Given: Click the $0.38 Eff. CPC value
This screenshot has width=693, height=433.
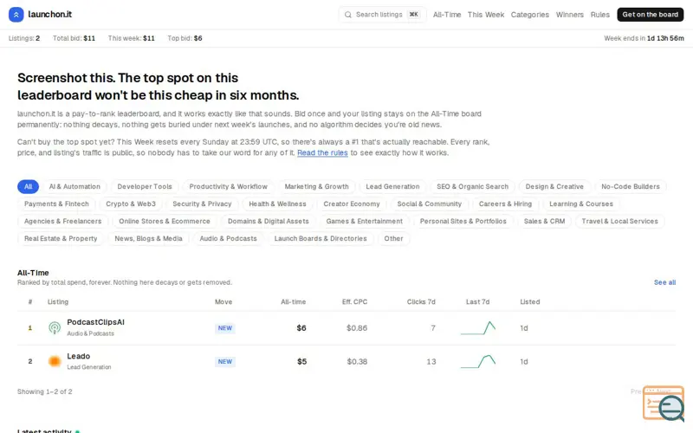Looking at the screenshot, I should point(357,361).
